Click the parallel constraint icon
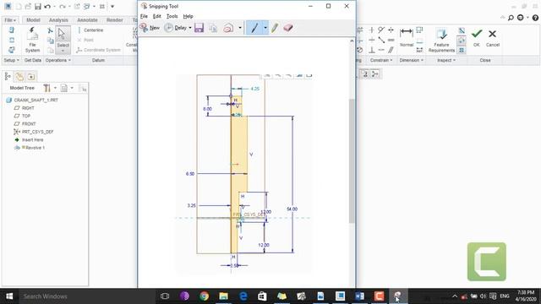The height and width of the screenshot is (304, 541). point(391,50)
